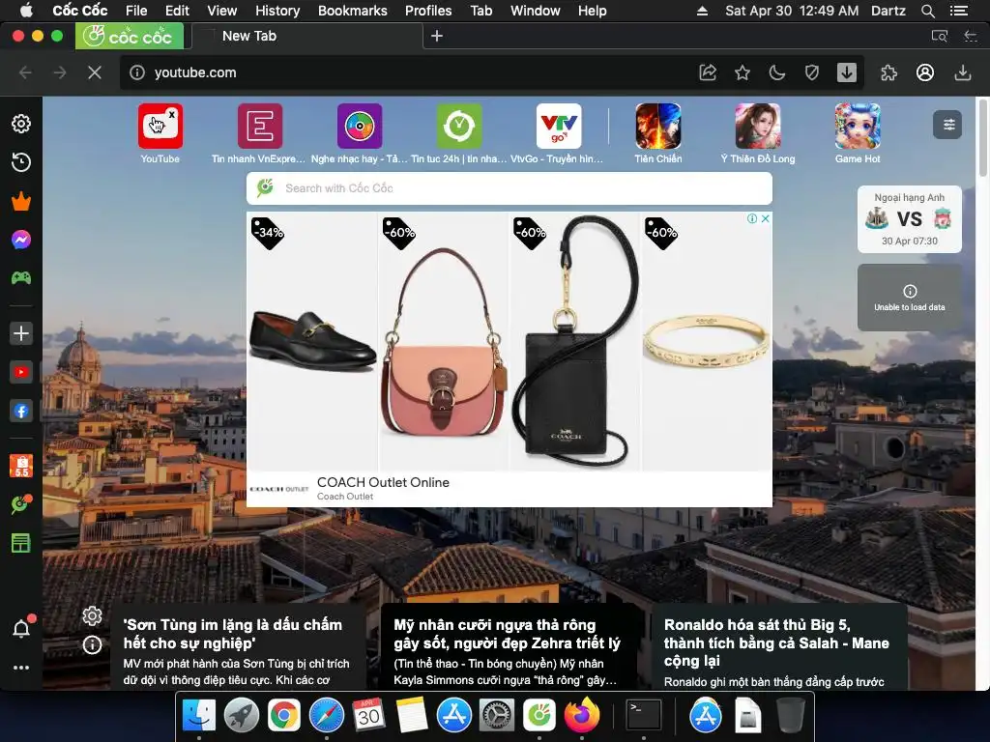This screenshot has height=742, width=990.
Task: Click the orange crown icon in sidebar
Action: [21, 201]
